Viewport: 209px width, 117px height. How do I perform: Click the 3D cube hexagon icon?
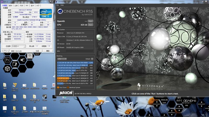[7, 69]
